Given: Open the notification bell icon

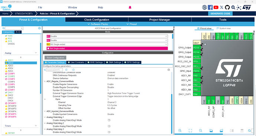Looking at the screenshot, I should pyautogui.click(x=130, y=7).
